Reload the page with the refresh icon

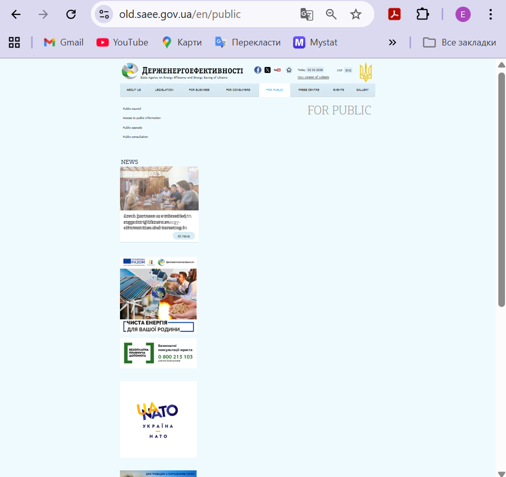tap(70, 14)
